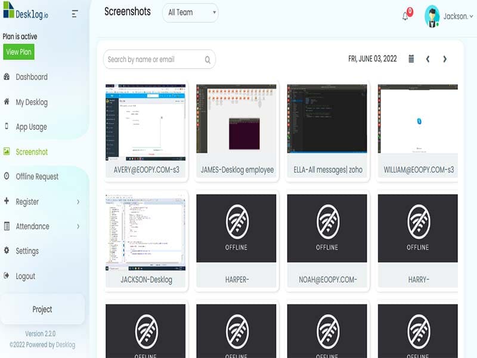Click the Plan is active text

click(x=20, y=36)
